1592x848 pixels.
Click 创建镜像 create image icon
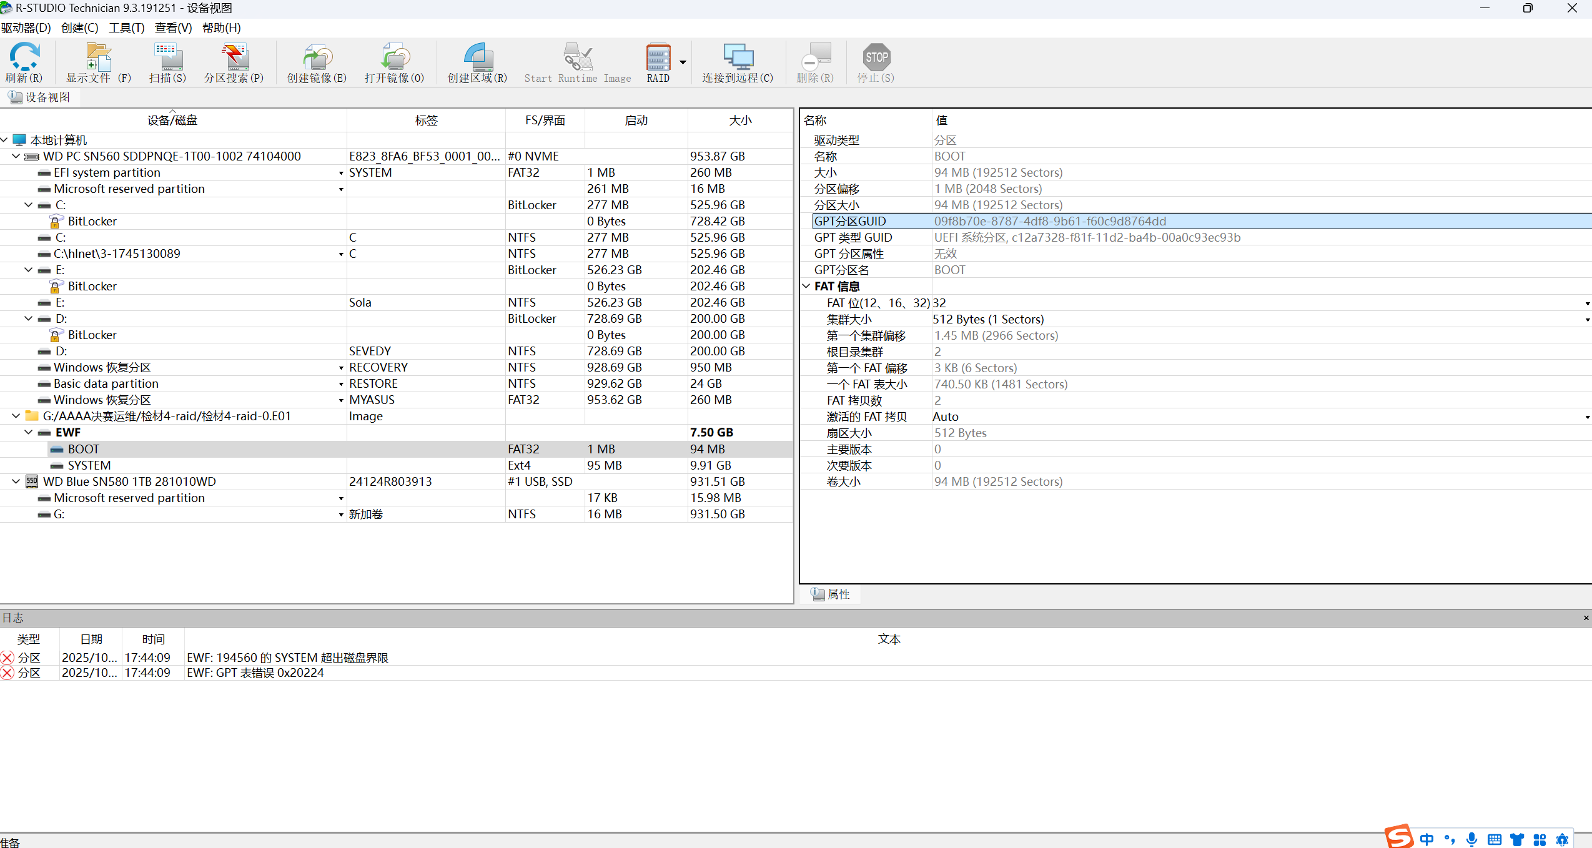tap(317, 57)
